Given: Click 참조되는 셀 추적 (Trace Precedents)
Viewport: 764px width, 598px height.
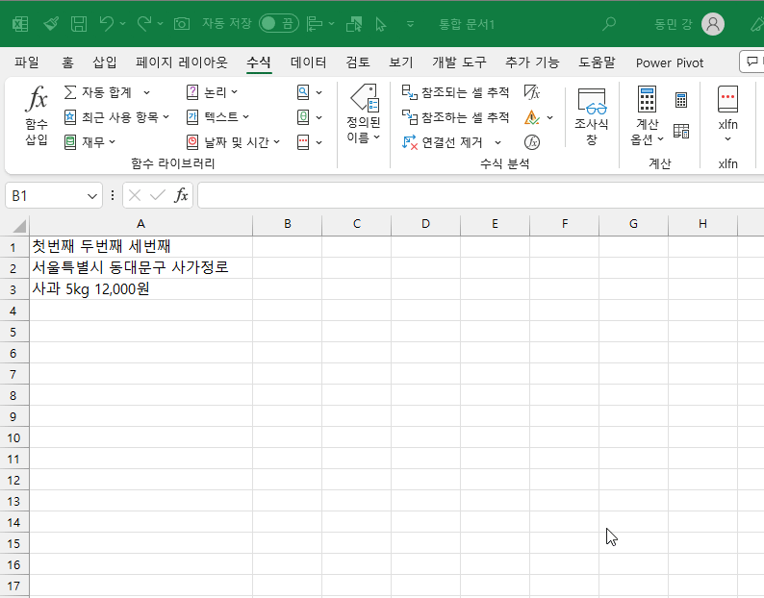Looking at the screenshot, I should coord(455,92).
